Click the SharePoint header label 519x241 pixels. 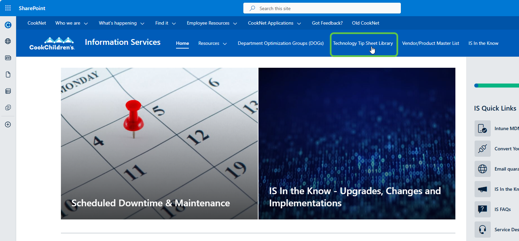(32, 8)
